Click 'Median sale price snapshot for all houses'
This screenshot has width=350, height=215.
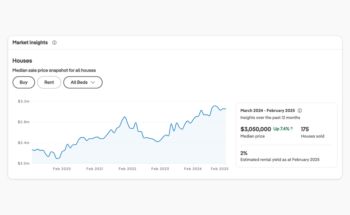tap(54, 70)
